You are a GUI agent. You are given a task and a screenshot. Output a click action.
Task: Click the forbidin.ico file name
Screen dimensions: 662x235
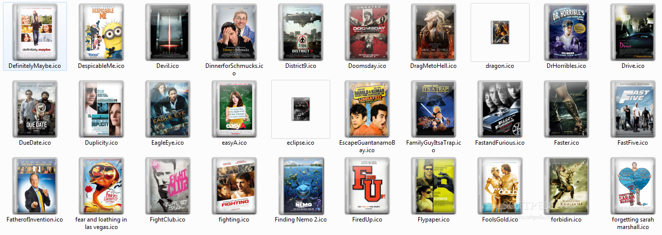(567, 220)
